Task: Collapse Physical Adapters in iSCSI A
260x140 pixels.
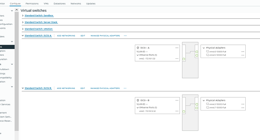Action: (203, 48)
